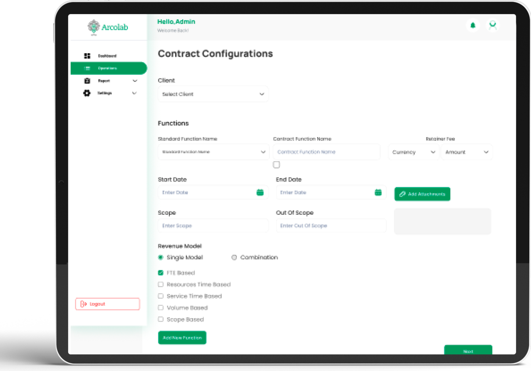Open the user profile avatar icon
This screenshot has width=531, height=371.
pos(493,25)
